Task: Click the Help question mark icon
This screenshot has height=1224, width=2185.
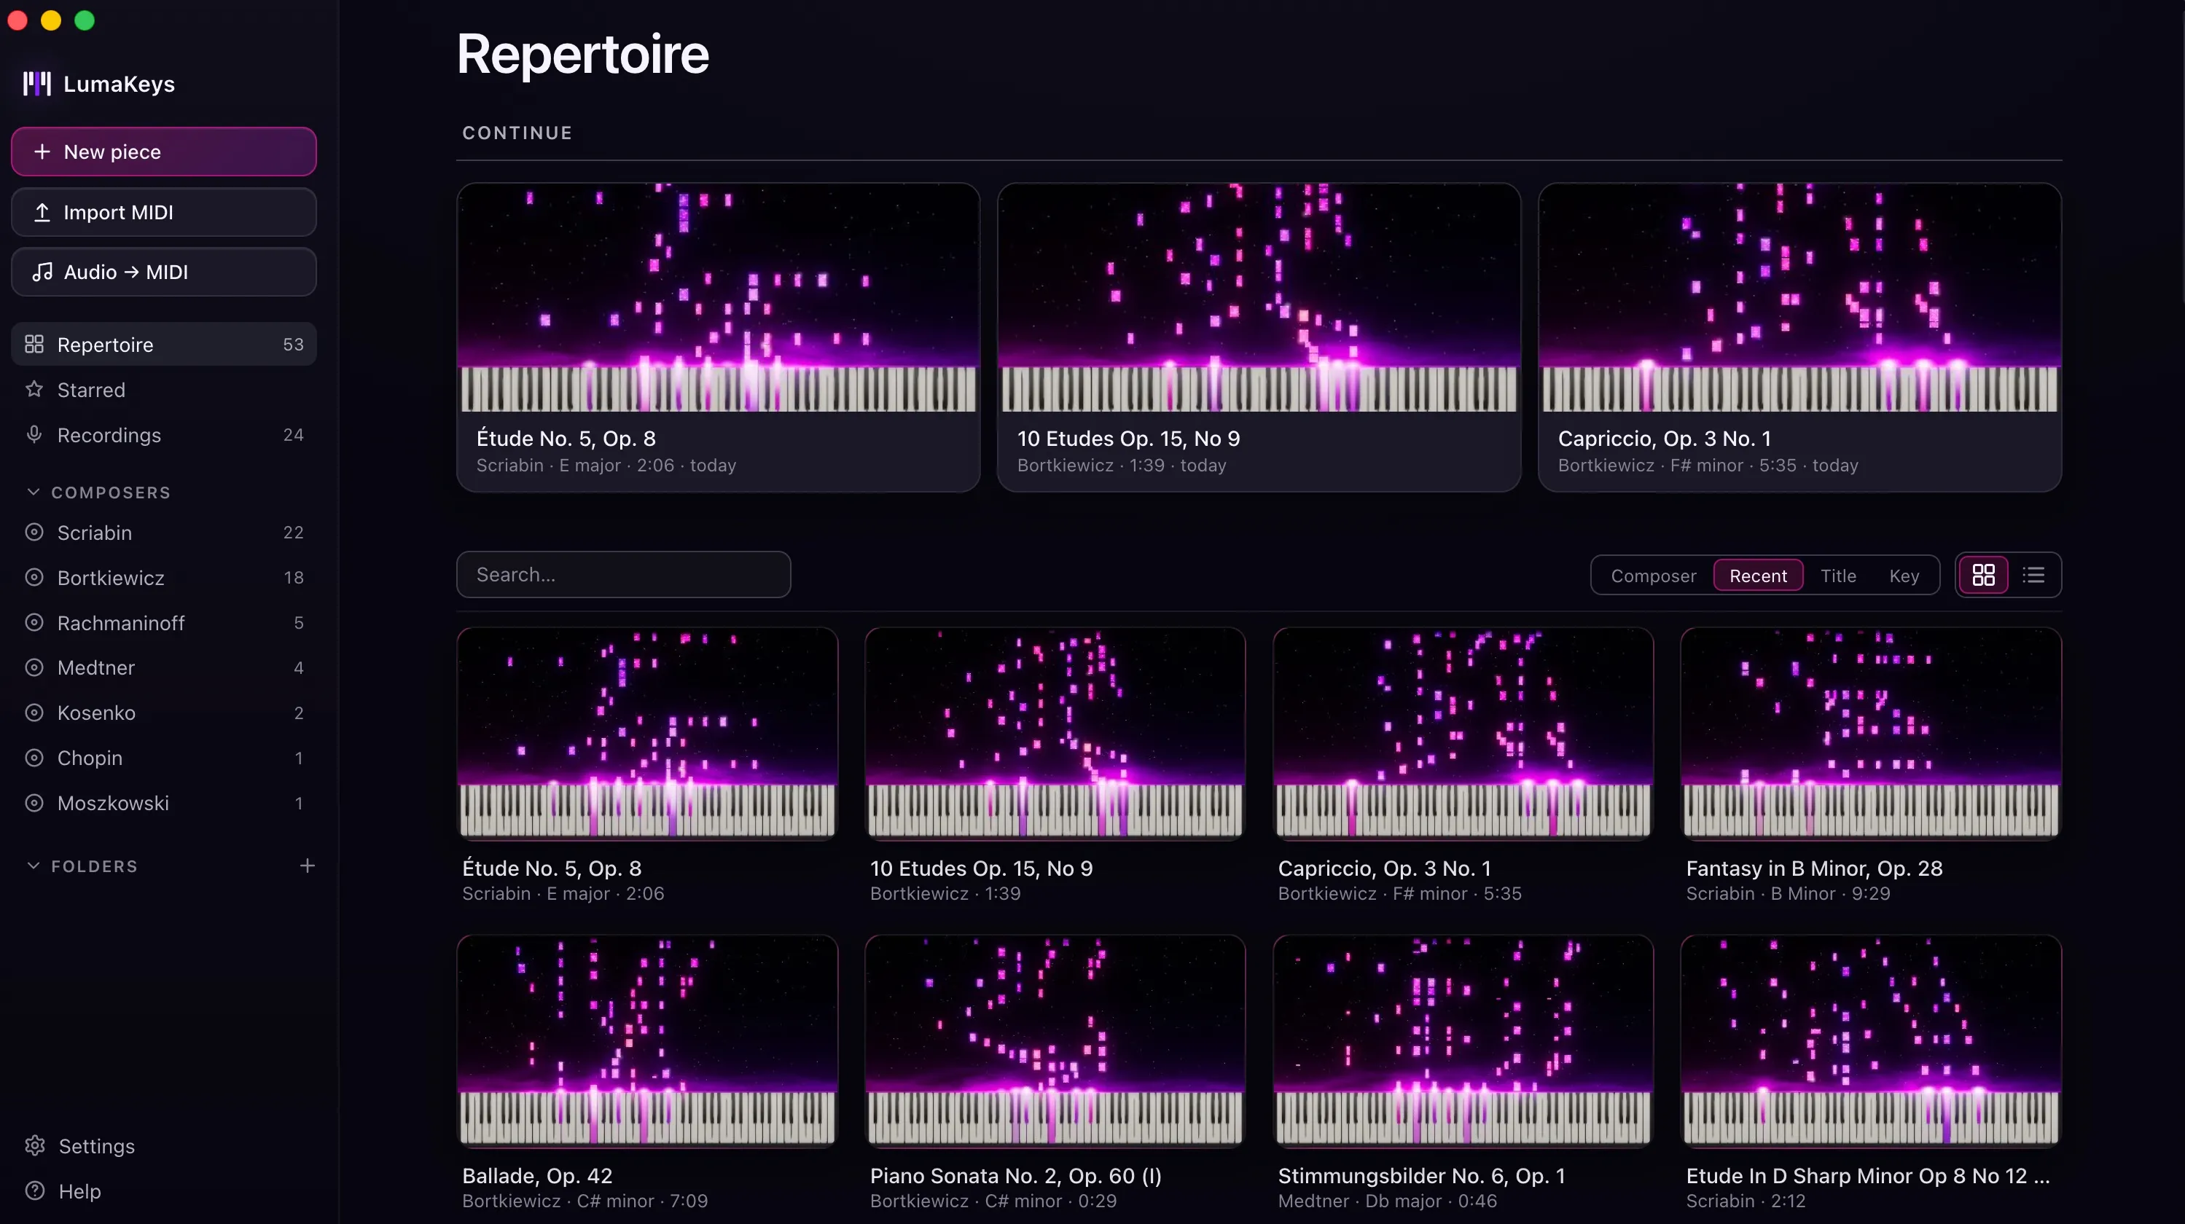Action: (35, 1191)
